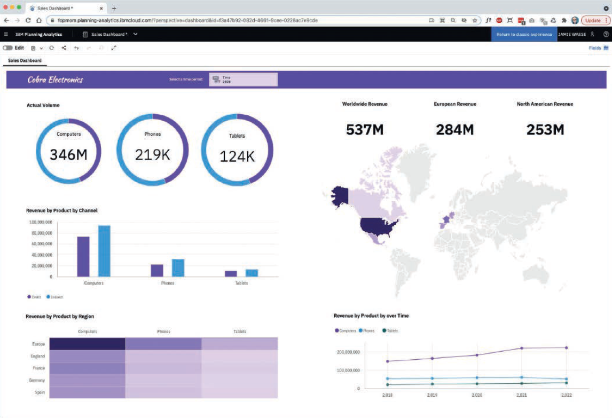Open the Sales Dashboard book dropdown chevron

(x=136, y=34)
